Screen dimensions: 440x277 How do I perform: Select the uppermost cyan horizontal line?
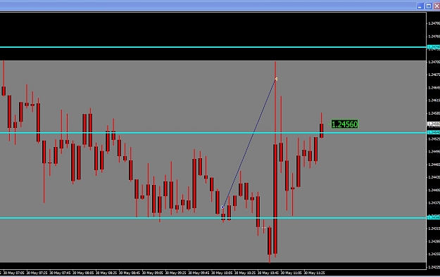coord(213,47)
